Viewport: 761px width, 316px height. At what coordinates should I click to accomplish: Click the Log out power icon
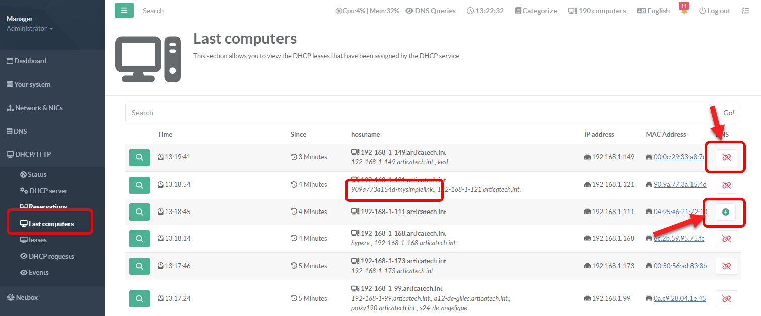(703, 11)
